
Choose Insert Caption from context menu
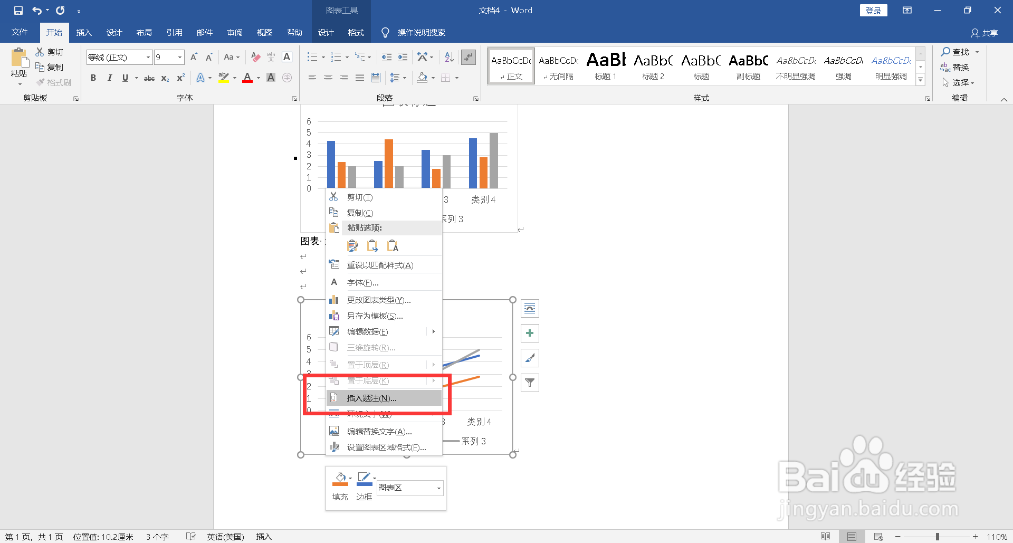(384, 398)
